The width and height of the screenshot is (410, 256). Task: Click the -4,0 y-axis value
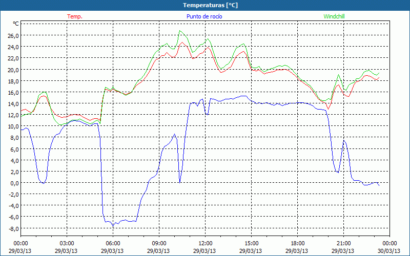pos(13,206)
